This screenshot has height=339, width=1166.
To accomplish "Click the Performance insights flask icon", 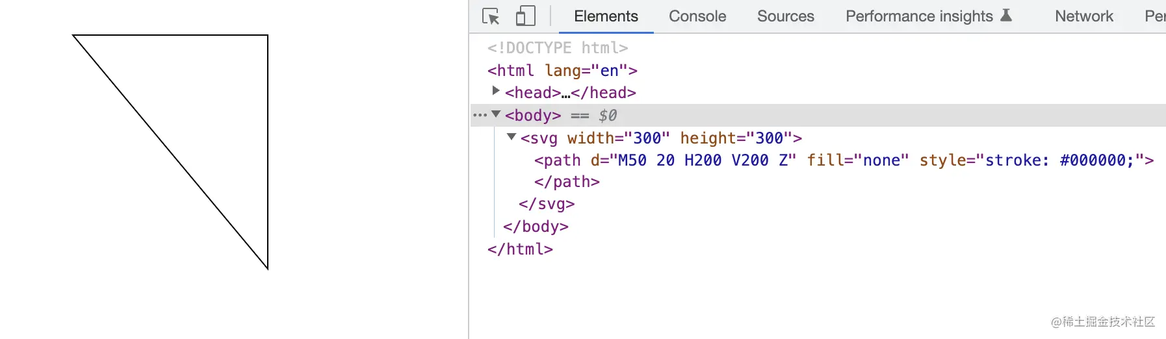I will [x=1006, y=16].
